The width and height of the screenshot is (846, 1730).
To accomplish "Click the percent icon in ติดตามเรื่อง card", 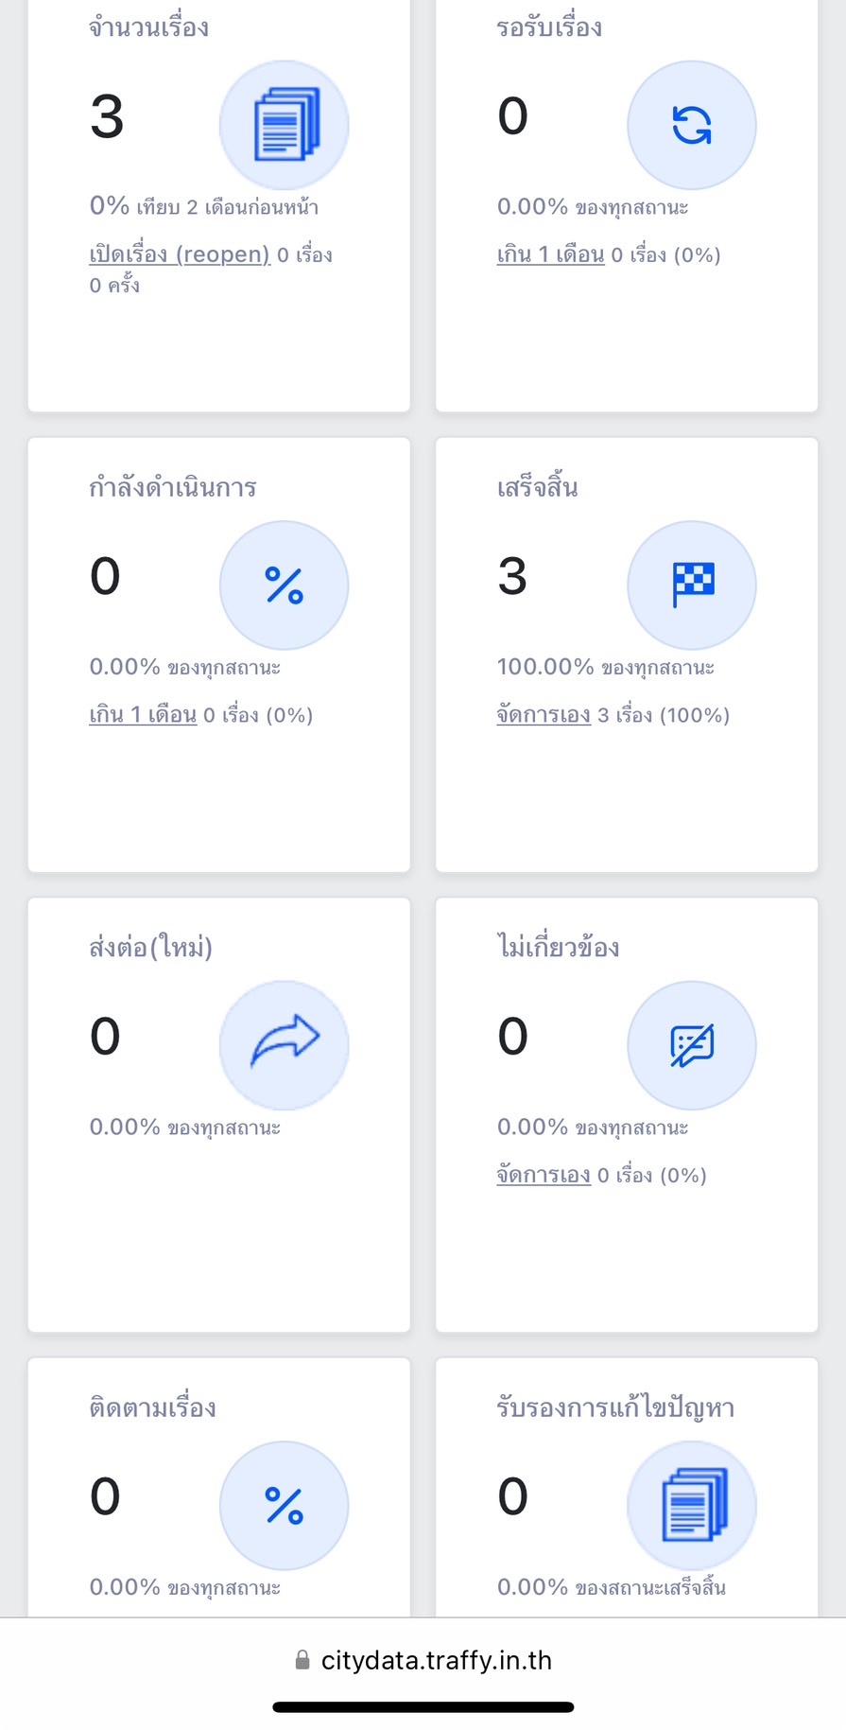I will (285, 1505).
